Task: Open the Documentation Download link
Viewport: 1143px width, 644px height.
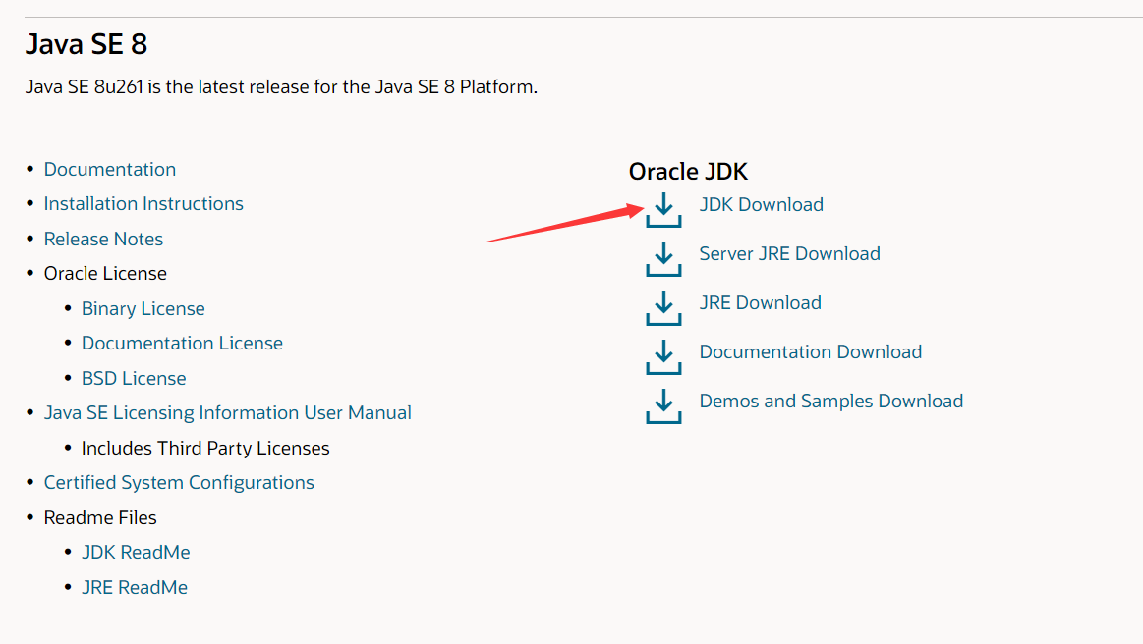Action: tap(811, 351)
